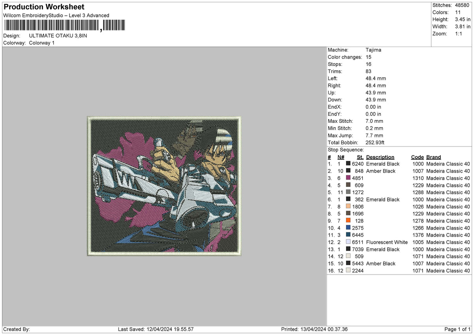This screenshot has height=335, width=474.
Task: Select the Left value 48.4 mm
Action: (x=376, y=79)
